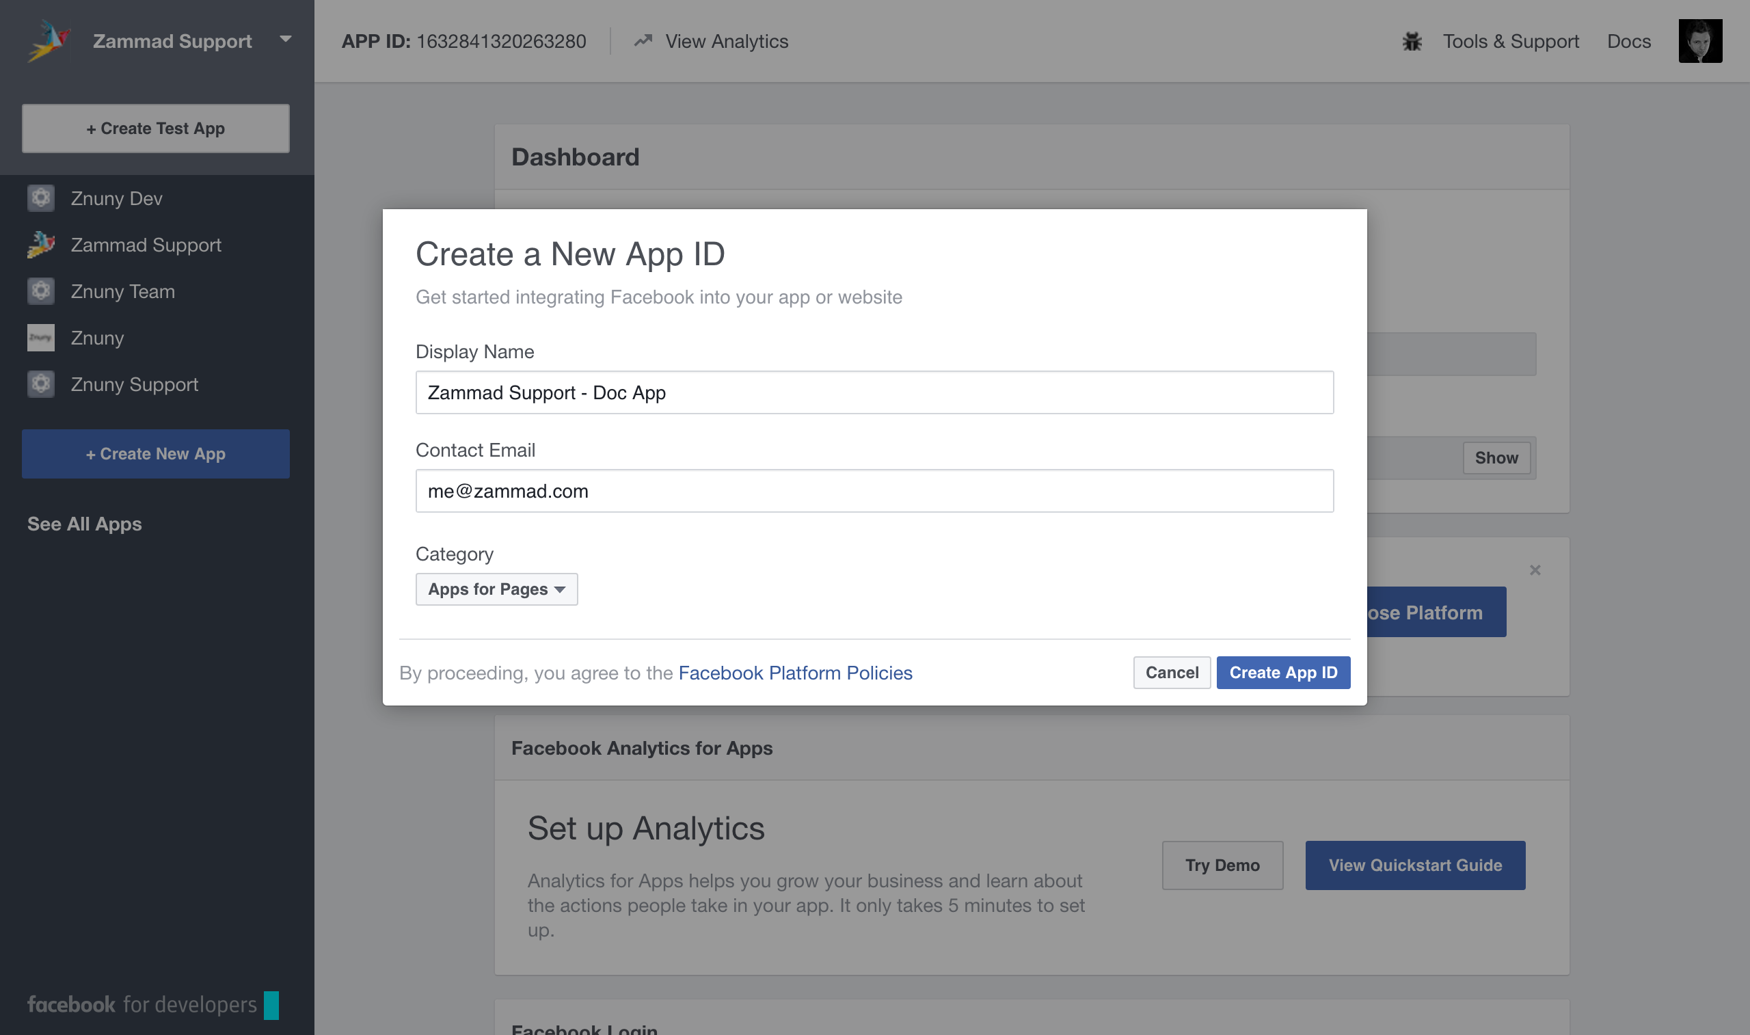Focus the Display Name input field
This screenshot has height=1035, width=1750.
coord(874,392)
